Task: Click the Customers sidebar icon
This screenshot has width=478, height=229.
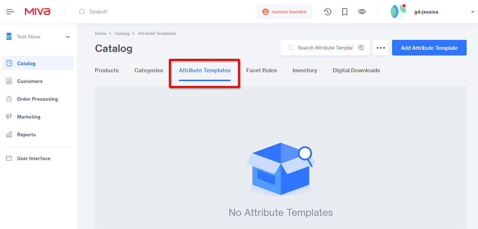Action: [x=9, y=81]
